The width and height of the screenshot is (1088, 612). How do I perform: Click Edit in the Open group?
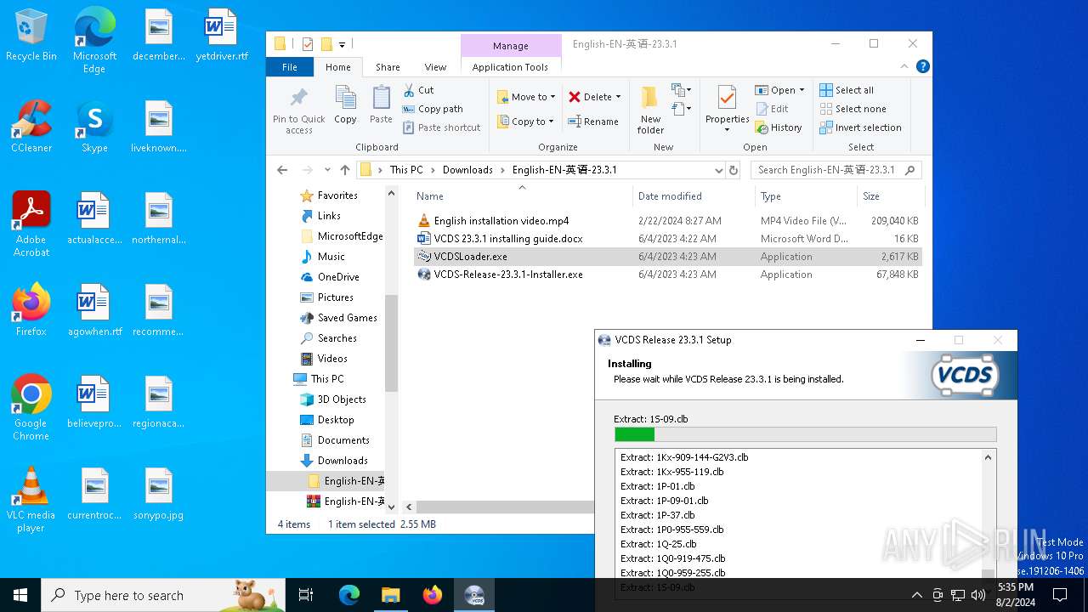coord(772,109)
